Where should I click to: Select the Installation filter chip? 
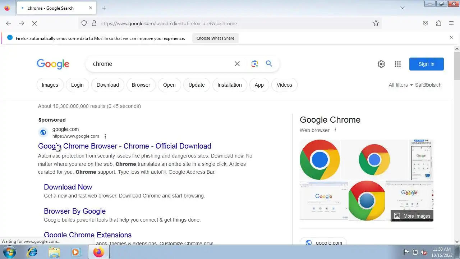[x=230, y=85]
